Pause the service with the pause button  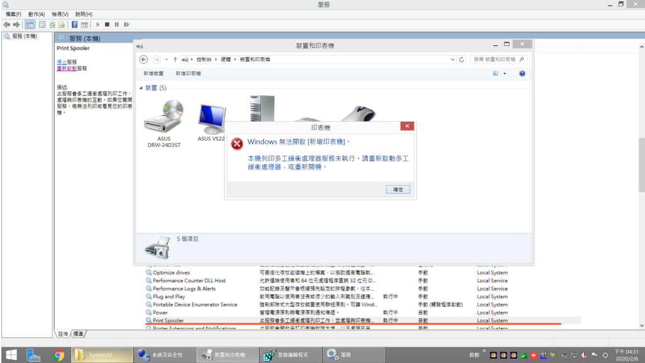pos(117,25)
